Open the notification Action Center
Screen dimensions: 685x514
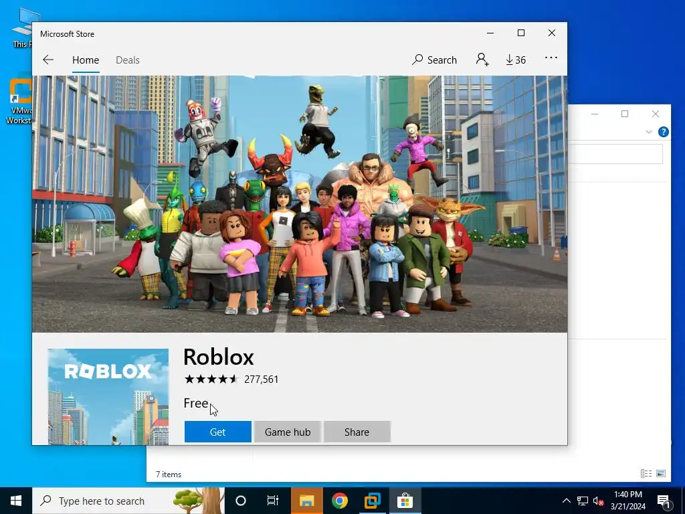[664, 501]
